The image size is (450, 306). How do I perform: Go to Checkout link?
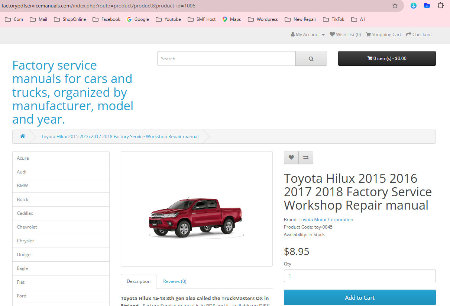[419, 35]
